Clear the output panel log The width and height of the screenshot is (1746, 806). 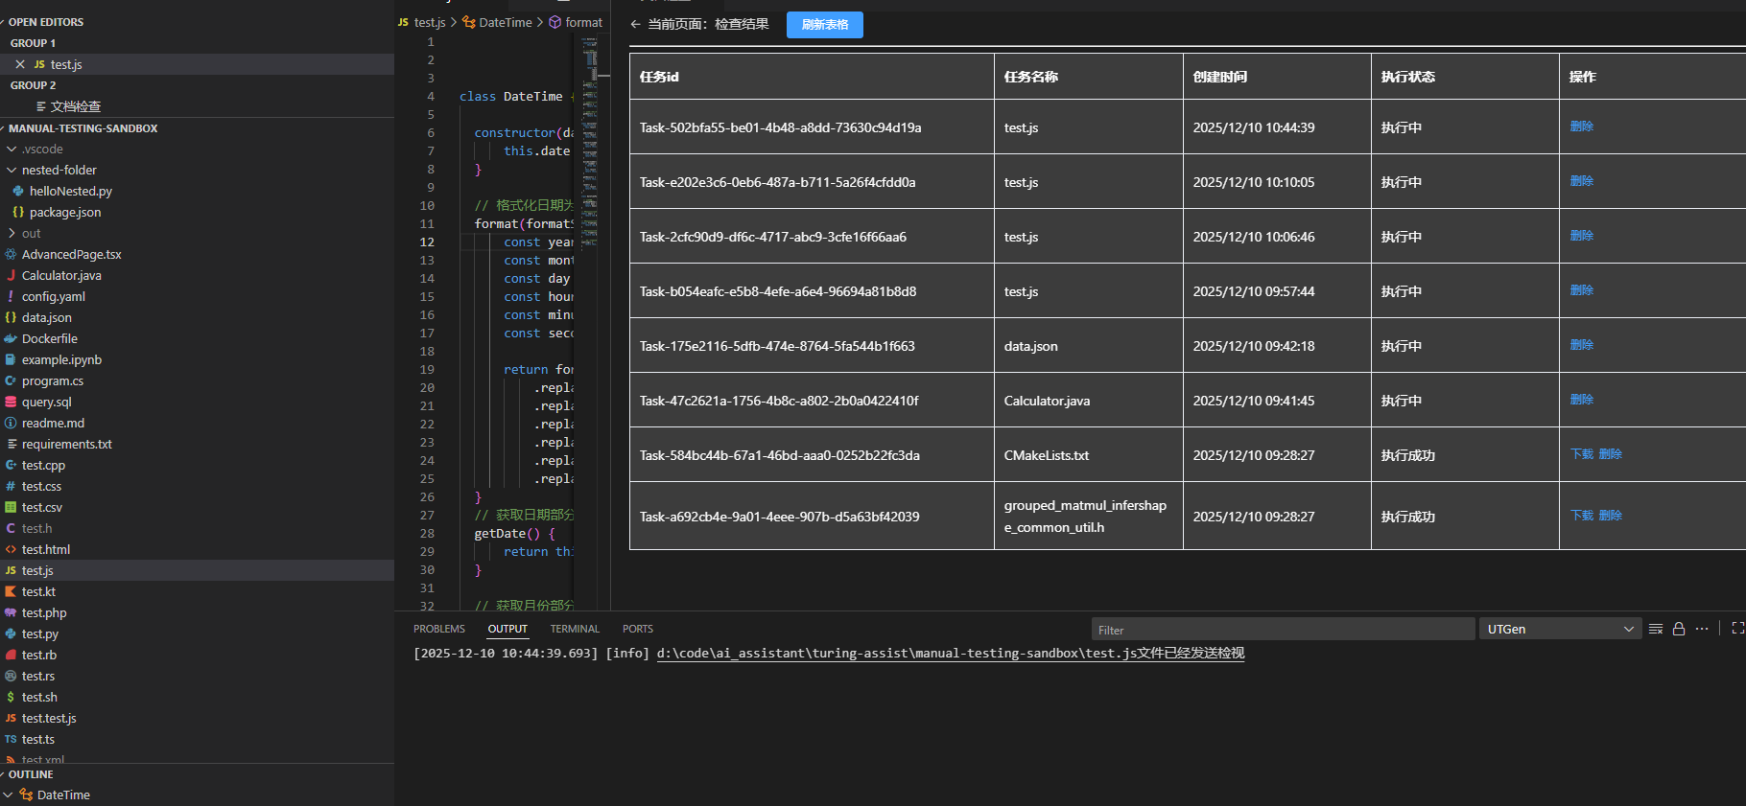pos(1656,630)
